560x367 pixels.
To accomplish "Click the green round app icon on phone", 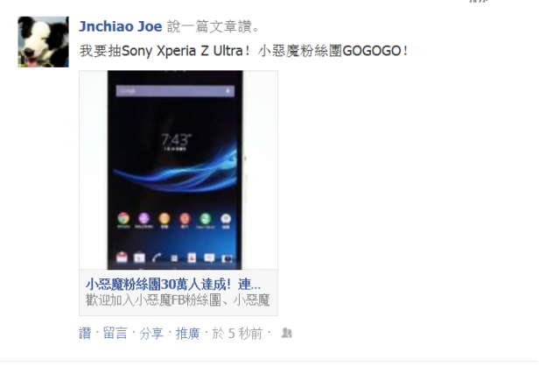I will coord(205,218).
